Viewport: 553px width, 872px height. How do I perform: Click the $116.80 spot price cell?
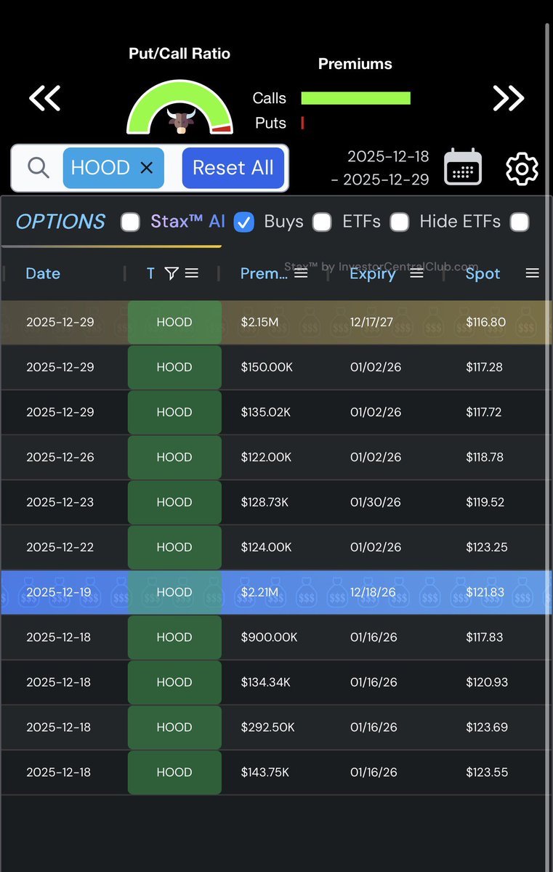pyautogui.click(x=486, y=322)
